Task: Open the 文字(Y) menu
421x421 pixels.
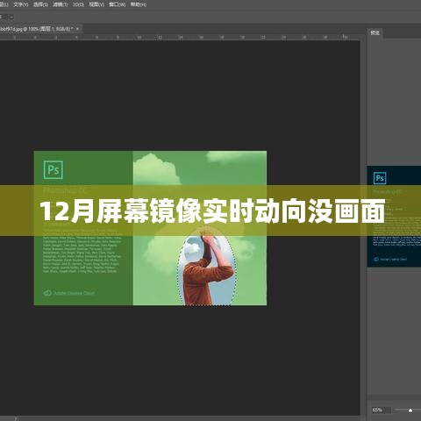Action: pyautogui.click(x=21, y=4)
